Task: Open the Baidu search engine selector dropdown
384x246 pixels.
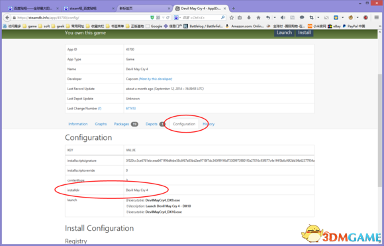Action: (177, 18)
